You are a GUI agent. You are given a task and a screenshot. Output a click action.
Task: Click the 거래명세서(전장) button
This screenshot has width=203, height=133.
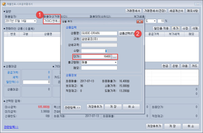(155, 11)
